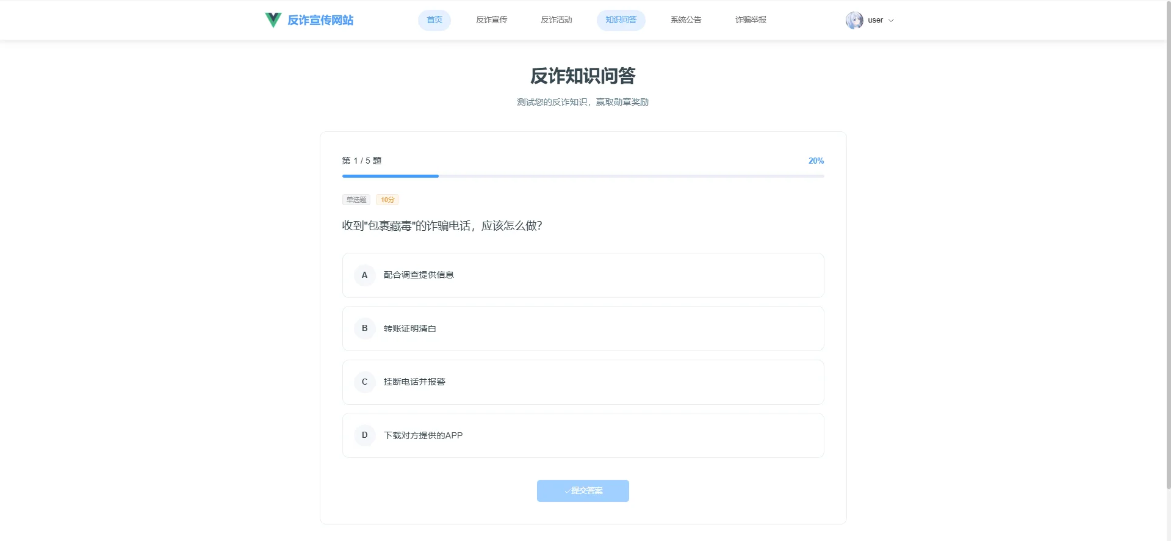Open the 诈骗举报 nav item
This screenshot has height=541, width=1171.
(751, 20)
